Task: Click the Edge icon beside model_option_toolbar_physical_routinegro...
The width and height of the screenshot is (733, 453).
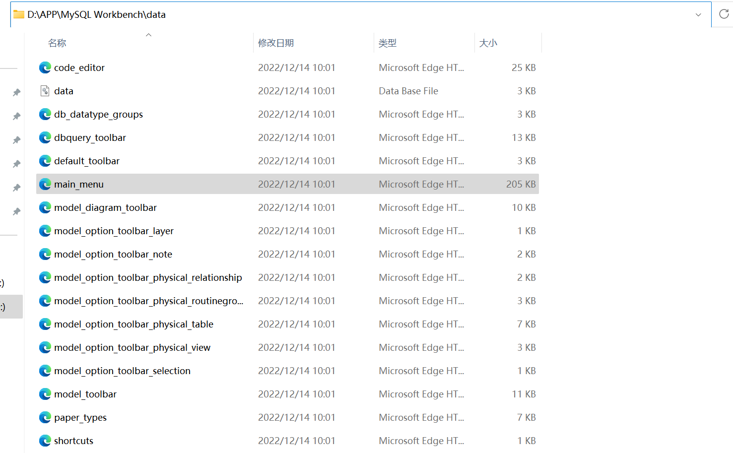Action: point(45,301)
